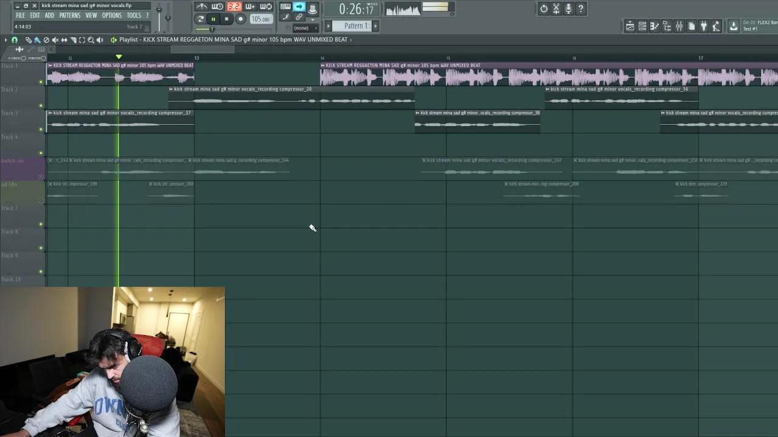Toggle the playlist magnet snap icon
The width and height of the screenshot is (778, 437).
(x=15, y=39)
